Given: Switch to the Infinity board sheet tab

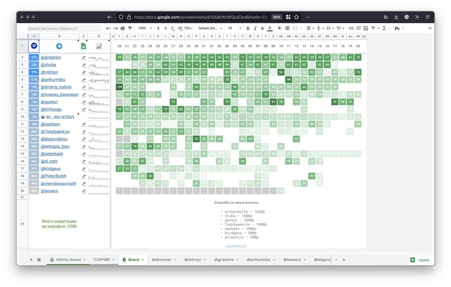Looking at the screenshot, I should [x=68, y=260].
